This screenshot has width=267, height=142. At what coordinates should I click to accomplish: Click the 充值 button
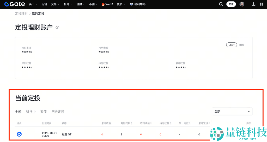click(x=231, y=4)
